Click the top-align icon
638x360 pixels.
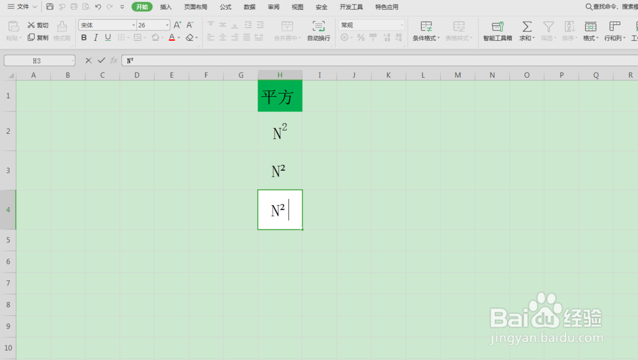tap(211, 25)
